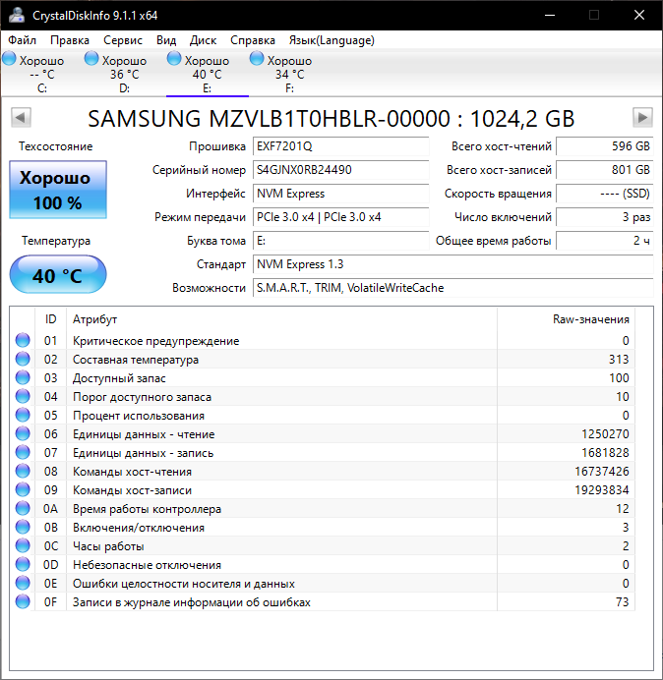Click status dot of attribute 05
The width and height of the screenshot is (663, 680).
pyautogui.click(x=23, y=415)
